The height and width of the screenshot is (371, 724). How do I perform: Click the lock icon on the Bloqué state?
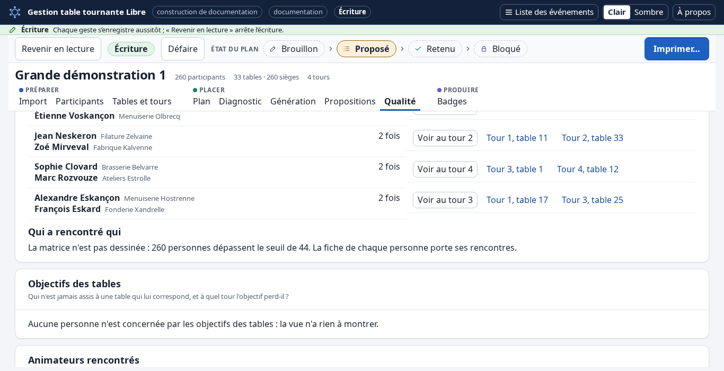coord(484,49)
